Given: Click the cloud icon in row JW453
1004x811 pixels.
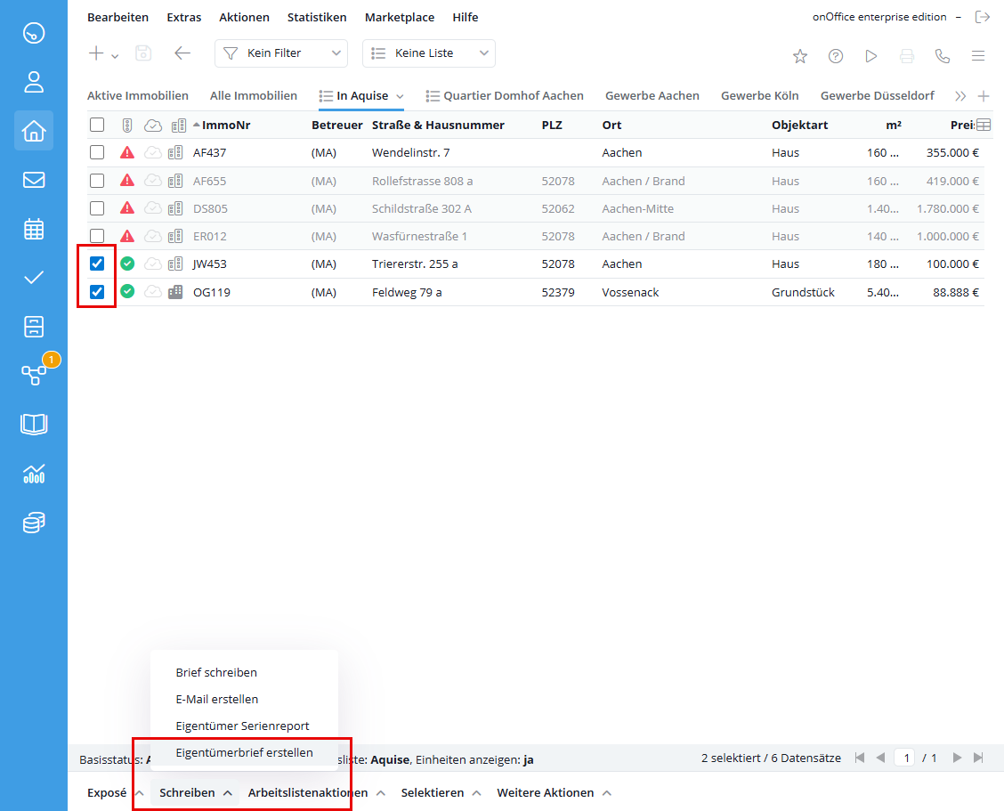Looking at the screenshot, I should coord(152,264).
